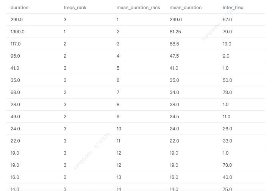Select the duration cell showing 49.0

click(15, 117)
